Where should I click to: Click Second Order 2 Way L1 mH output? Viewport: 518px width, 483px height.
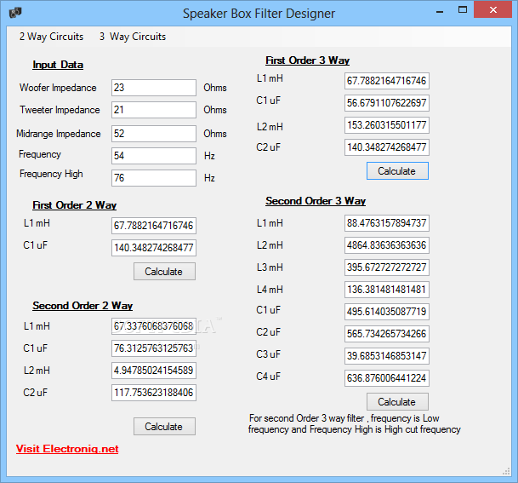(x=154, y=326)
